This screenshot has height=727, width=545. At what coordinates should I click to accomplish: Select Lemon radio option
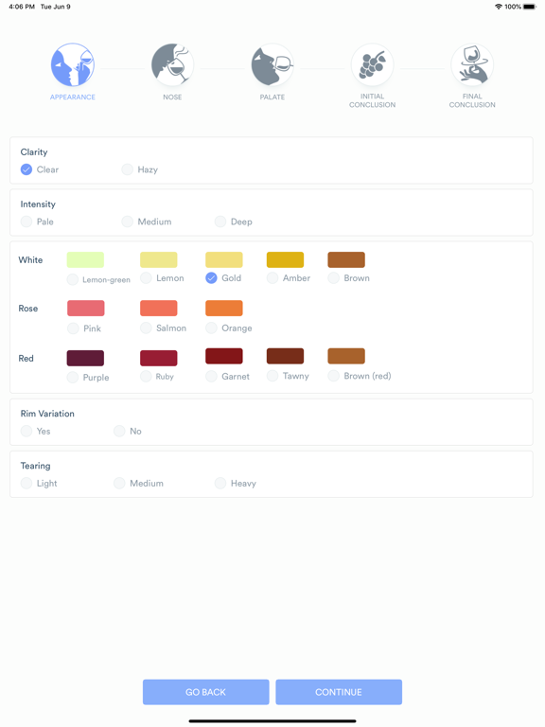(x=146, y=278)
